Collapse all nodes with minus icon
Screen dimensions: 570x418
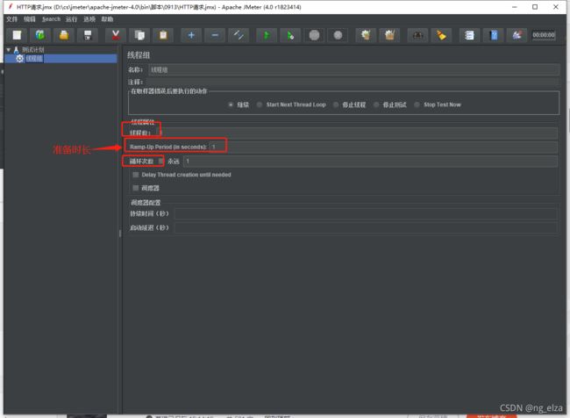pos(215,35)
